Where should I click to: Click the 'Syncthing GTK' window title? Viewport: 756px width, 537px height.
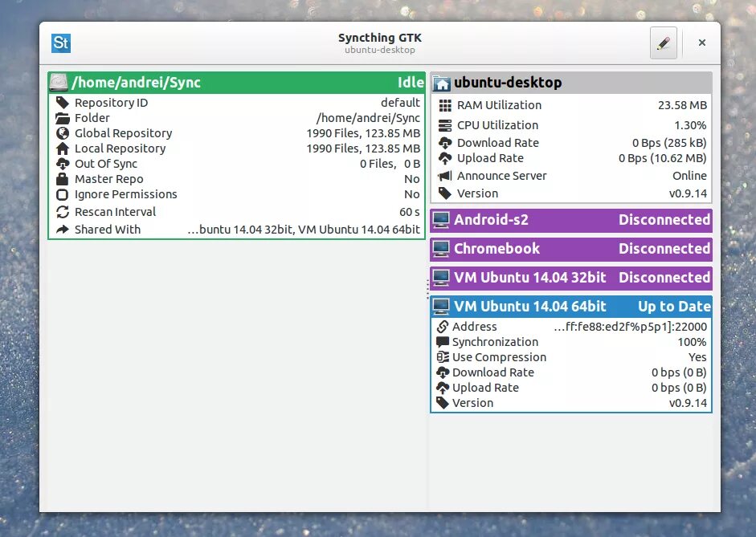(380, 38)
